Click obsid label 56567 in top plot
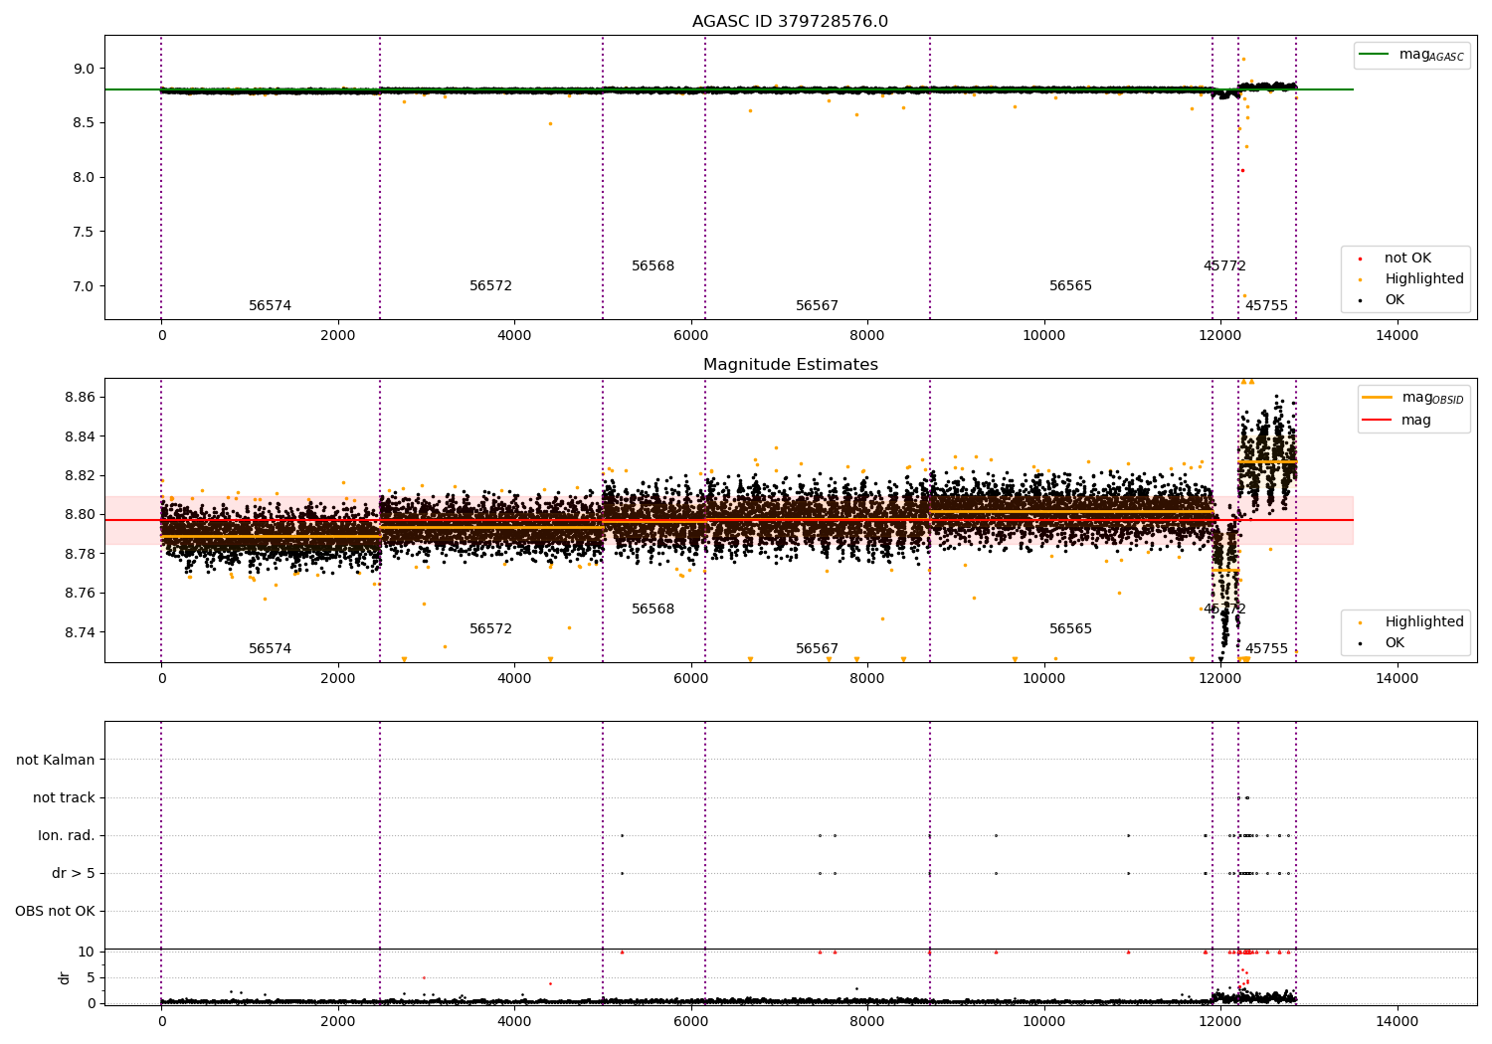The height and width of the screenshot is (1044, 1492). tap(817, 305)
